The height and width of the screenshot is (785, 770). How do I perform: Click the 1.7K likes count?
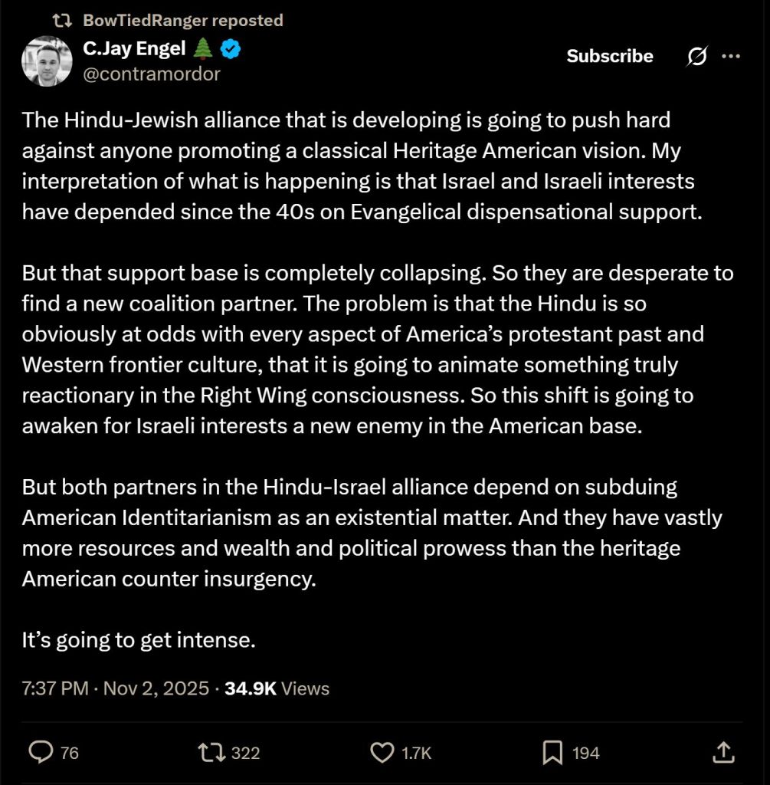tap(417, 753)
